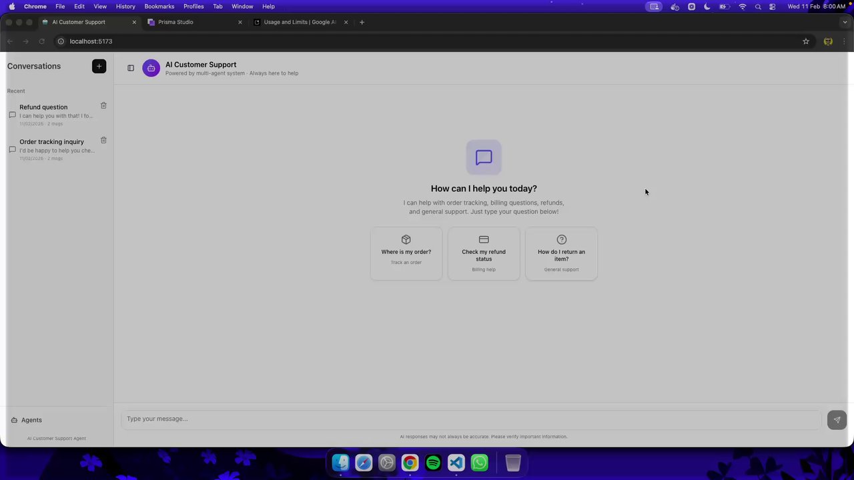Click the localhost:5173 address bar
The image size is (854, 480).
(x=91, y=41)
